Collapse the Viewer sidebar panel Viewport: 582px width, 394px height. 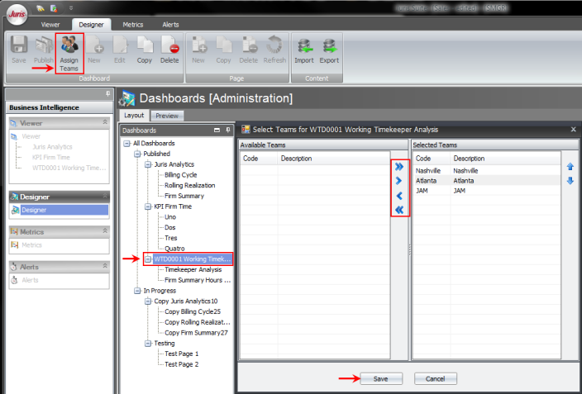(x=104, y=121)
